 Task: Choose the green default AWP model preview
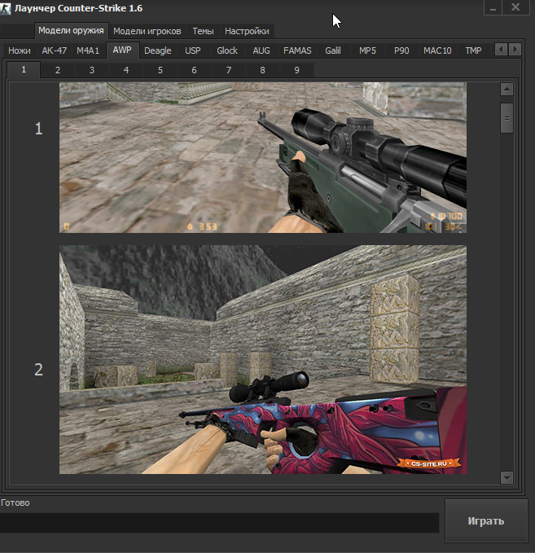(x=263, y=157)
